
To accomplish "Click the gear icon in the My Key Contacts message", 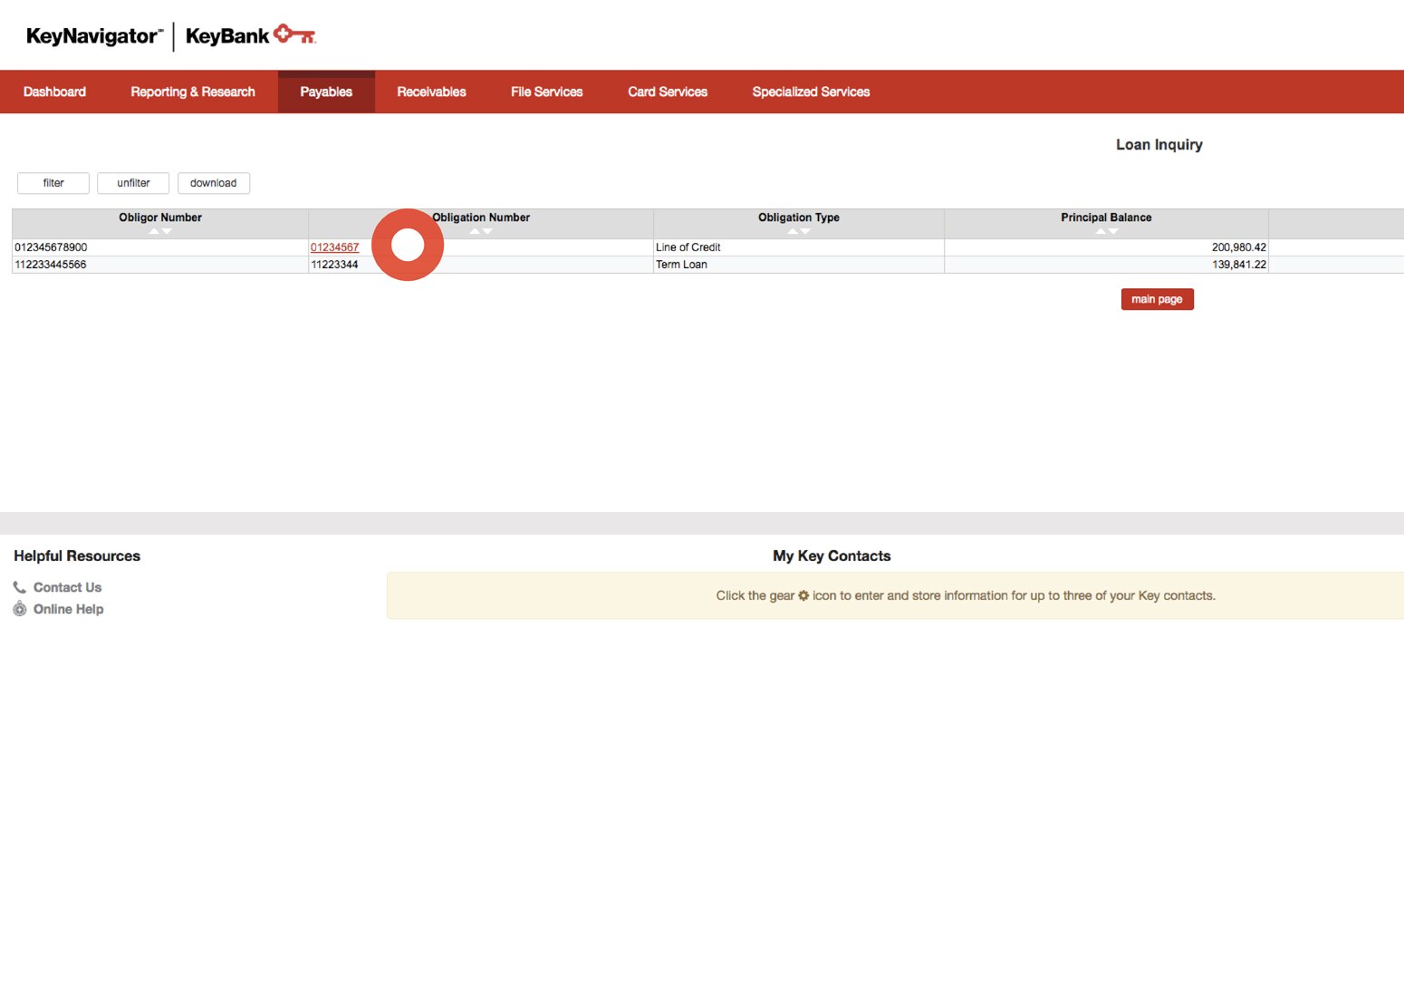I will [803, 595].
